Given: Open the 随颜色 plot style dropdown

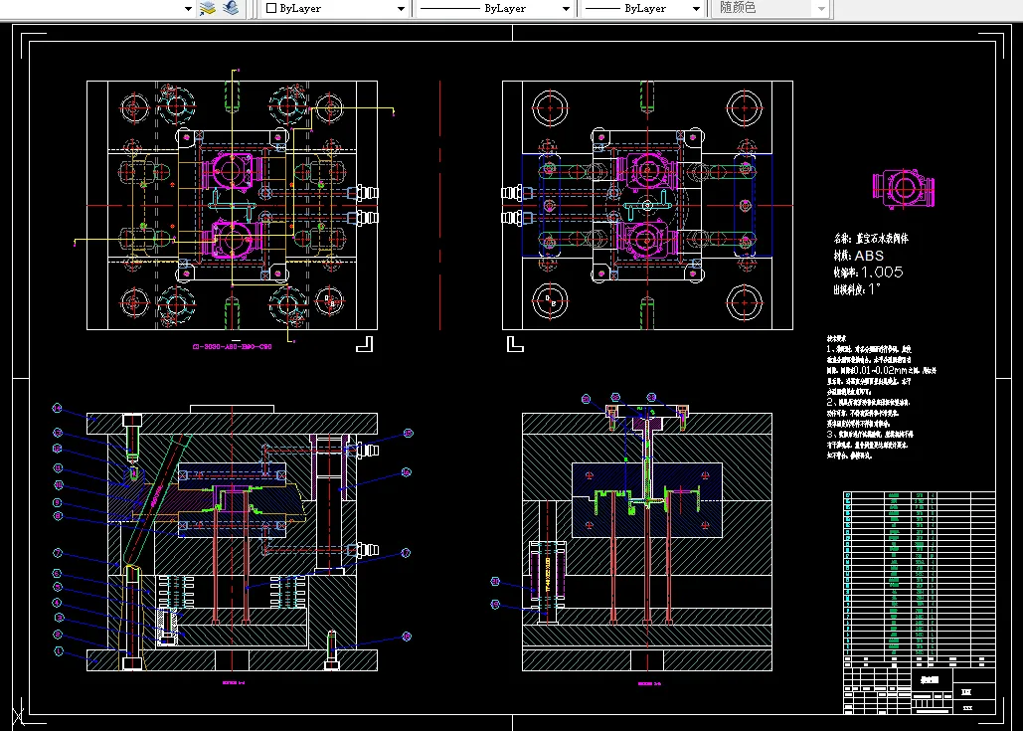Looking at the screenshot, I should pyautogui.click(x=771, y=9).
